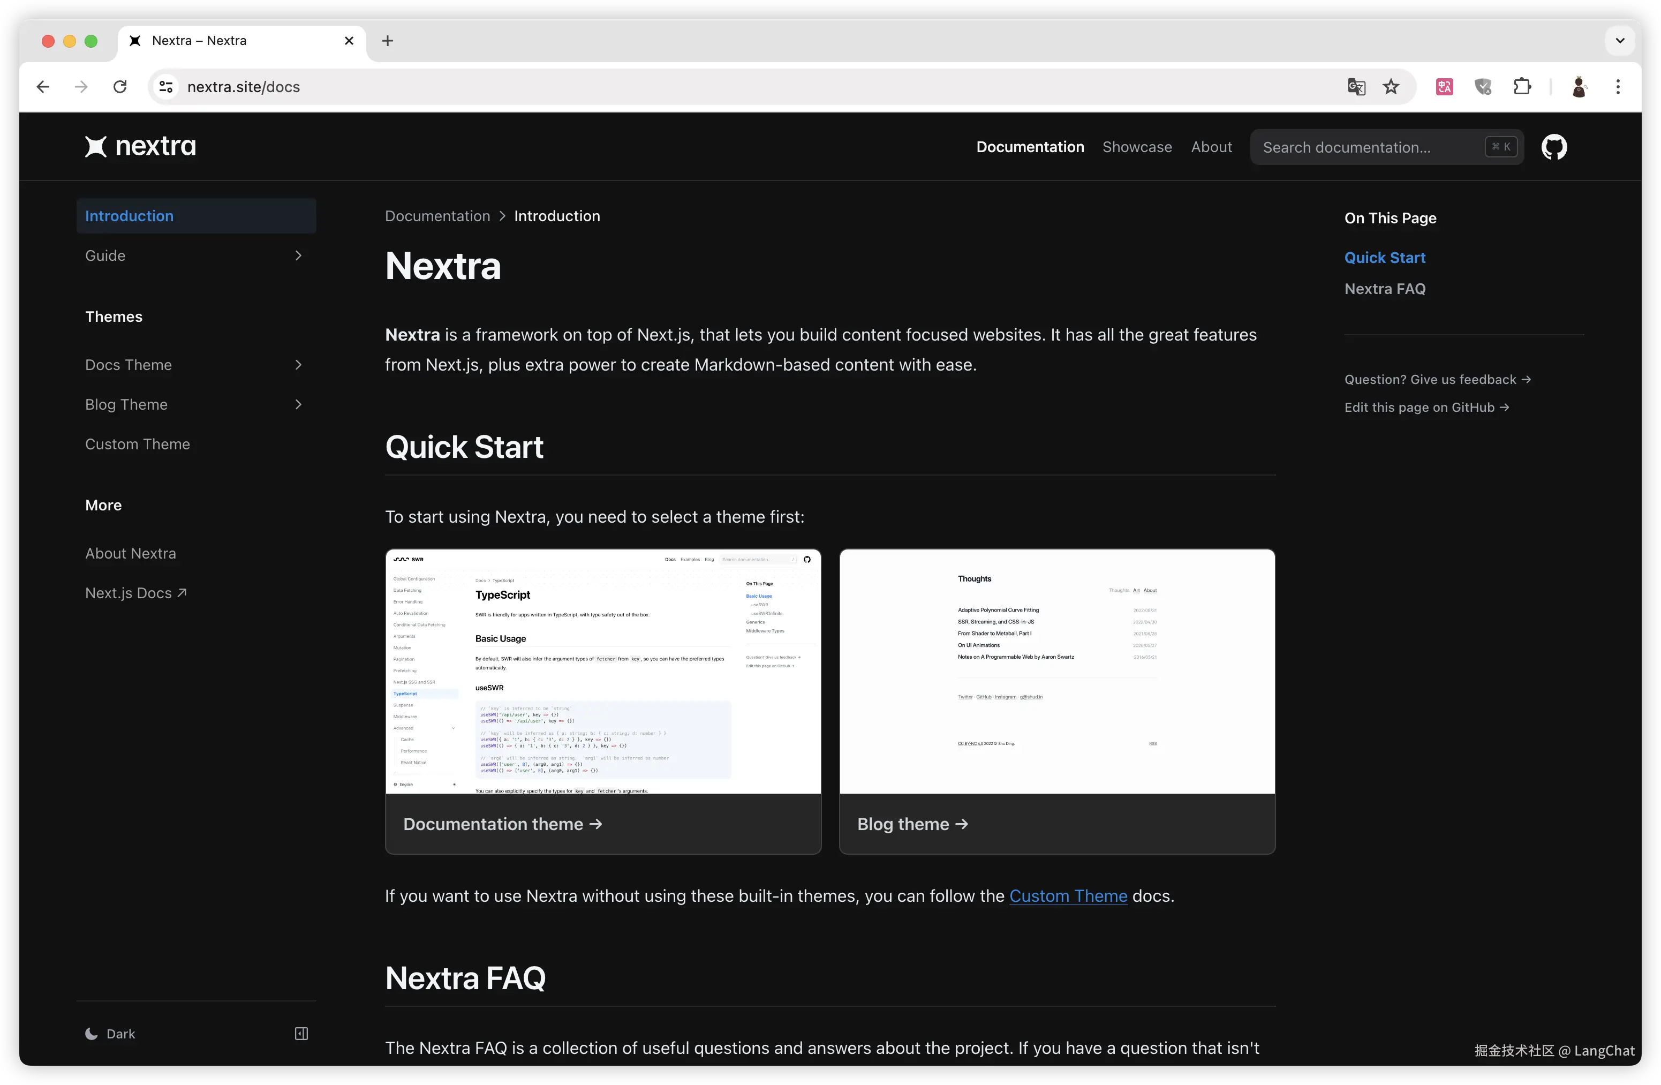Jump to Nextra FAQ in page outline

tap(1385, 289)
